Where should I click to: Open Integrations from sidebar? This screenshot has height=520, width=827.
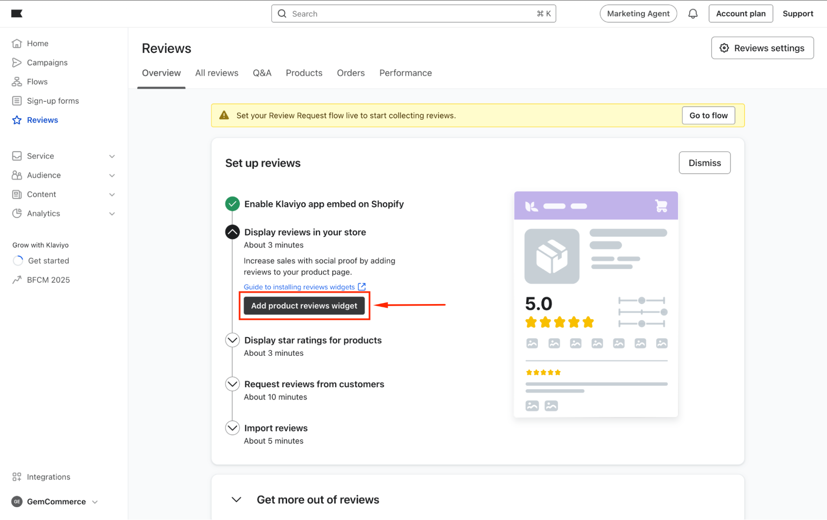tap(48, 477)
